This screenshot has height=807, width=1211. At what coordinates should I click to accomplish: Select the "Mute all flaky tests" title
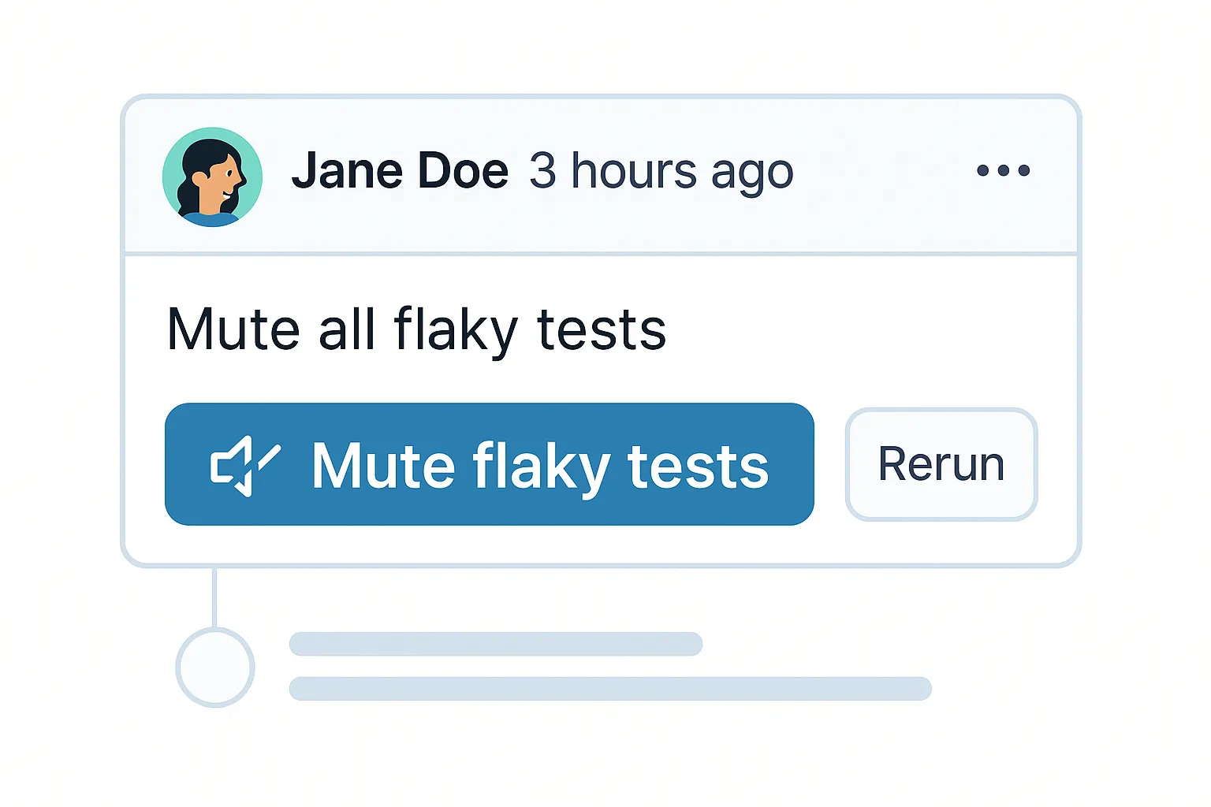click(x=416, y=329)
